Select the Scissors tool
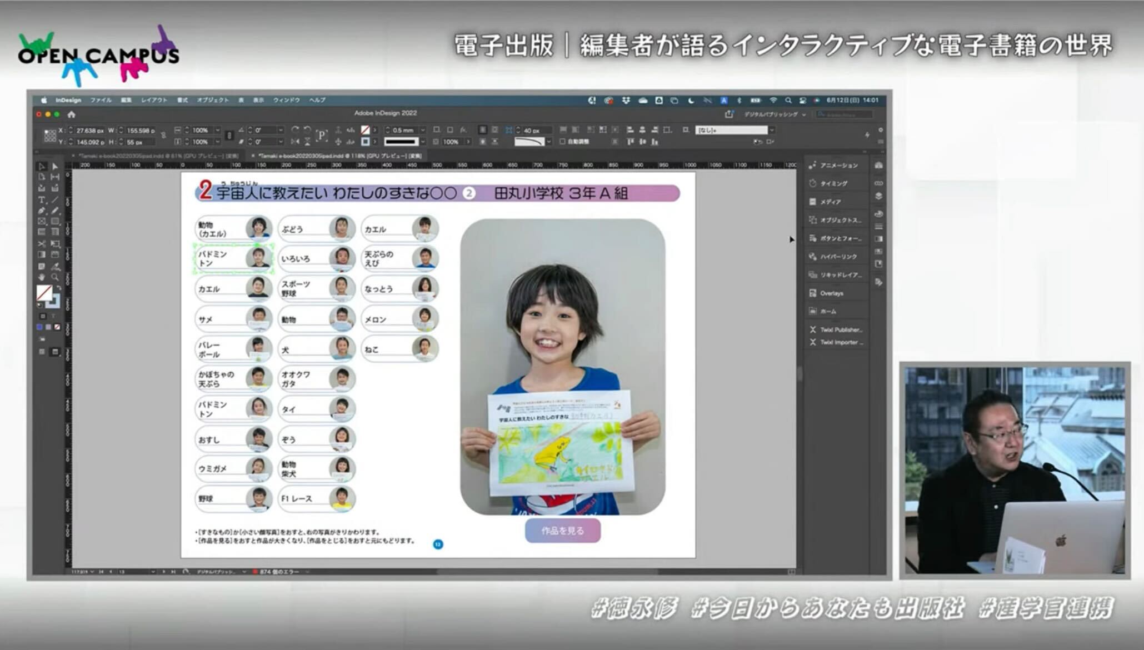This screenshot has height=650, width=1144. 42,244
